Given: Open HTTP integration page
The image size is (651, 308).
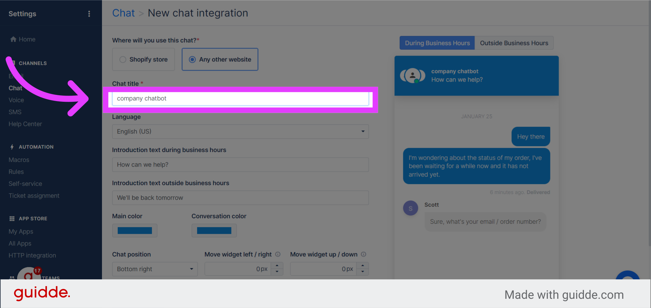Looking at the screenshot, I should pyautogui.click(x=32, y=255).
